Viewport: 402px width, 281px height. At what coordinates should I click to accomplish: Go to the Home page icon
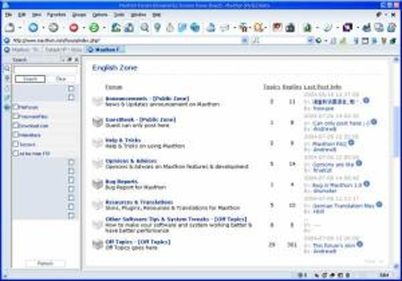116,27
